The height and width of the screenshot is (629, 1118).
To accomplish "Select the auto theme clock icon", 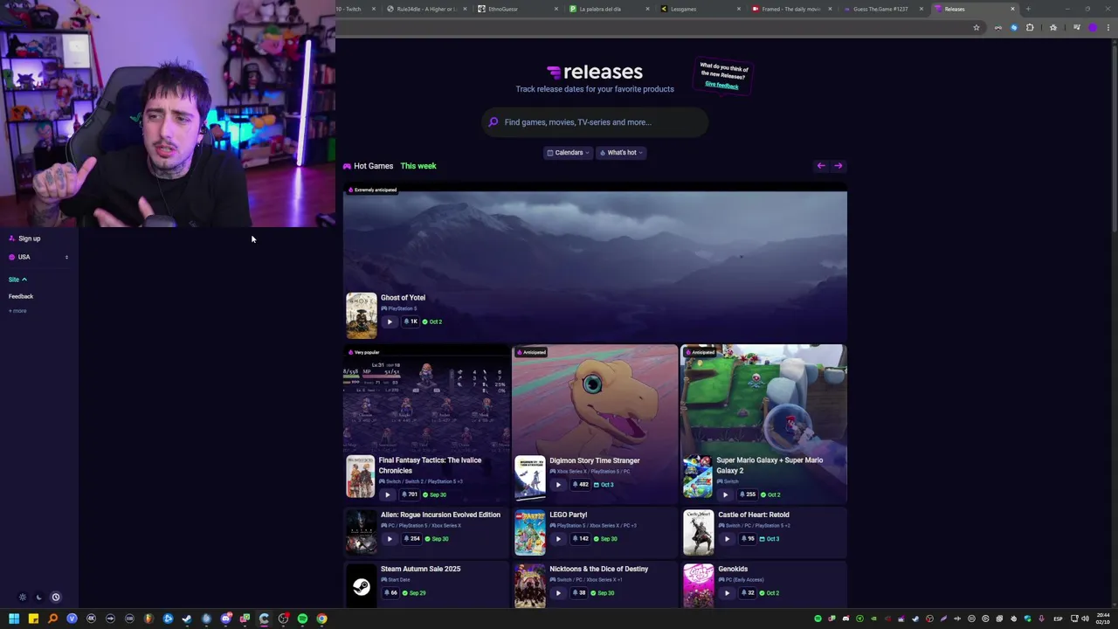I will pos(56,598).
